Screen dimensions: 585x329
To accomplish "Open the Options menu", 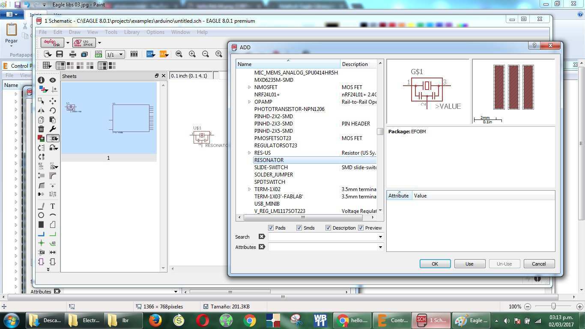I will pos(155,32).
